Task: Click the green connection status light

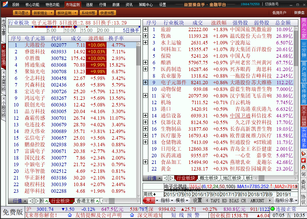Action: point(272,209)
